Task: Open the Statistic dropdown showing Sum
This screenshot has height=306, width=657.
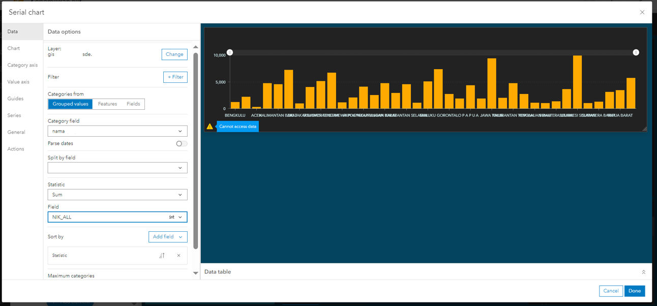Action: [x=117, y=195]
